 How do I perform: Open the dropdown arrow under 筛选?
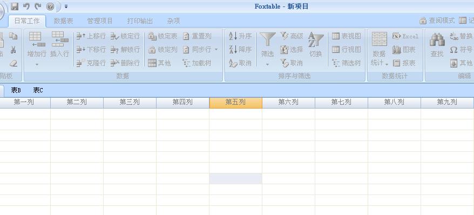click(x=268, y=64)
